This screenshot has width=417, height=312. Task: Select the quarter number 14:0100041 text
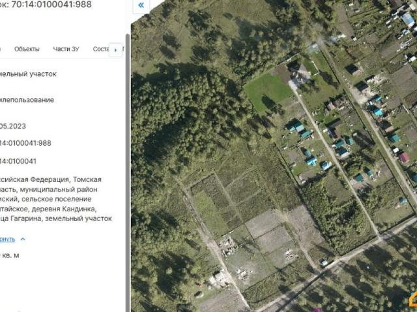(x=18, y=161)
